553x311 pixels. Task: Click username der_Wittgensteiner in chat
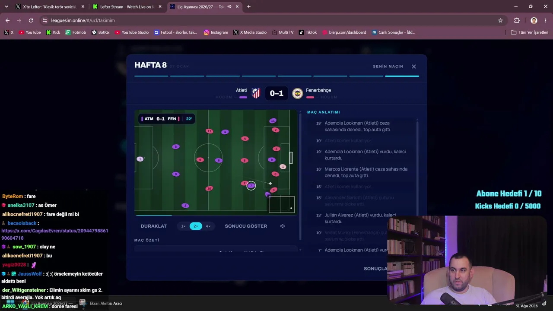click(24, 290)
